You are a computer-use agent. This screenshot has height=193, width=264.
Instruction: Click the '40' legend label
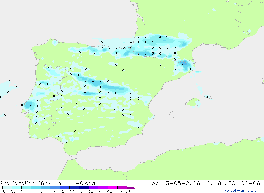click(110, 191)
